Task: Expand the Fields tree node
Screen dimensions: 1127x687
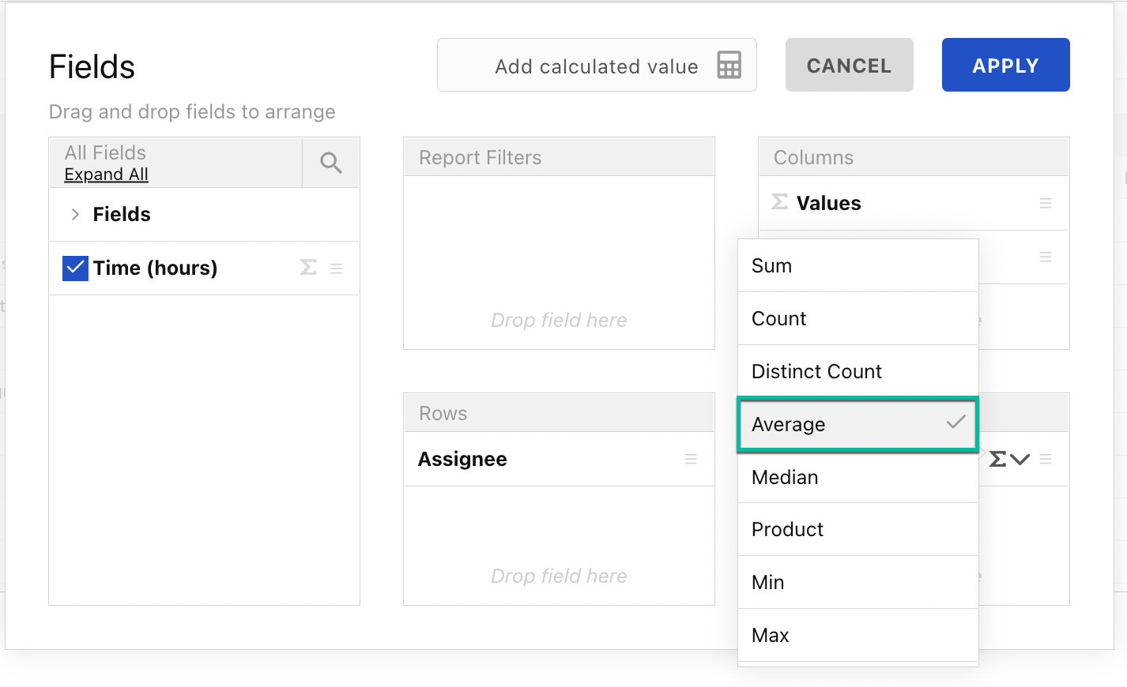Action: coord(75,215)
